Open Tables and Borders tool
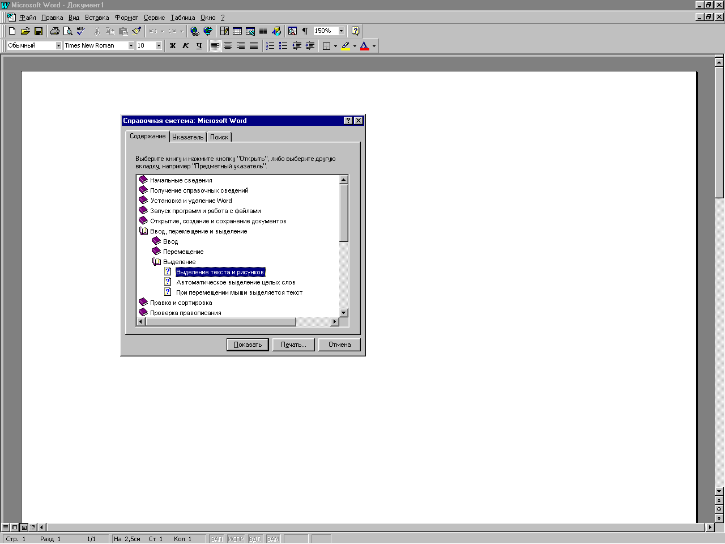The height and width of the screenshot is (544, 725). click(224, 31)
